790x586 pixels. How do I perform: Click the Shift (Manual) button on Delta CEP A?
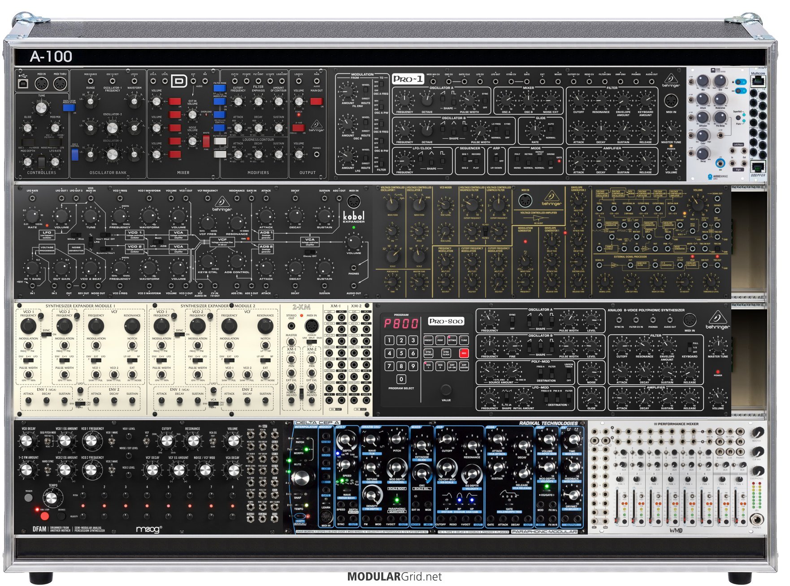[300, 515]
